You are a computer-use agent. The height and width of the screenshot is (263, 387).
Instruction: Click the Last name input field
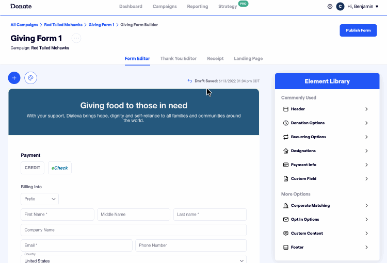[x=210, y=215]
